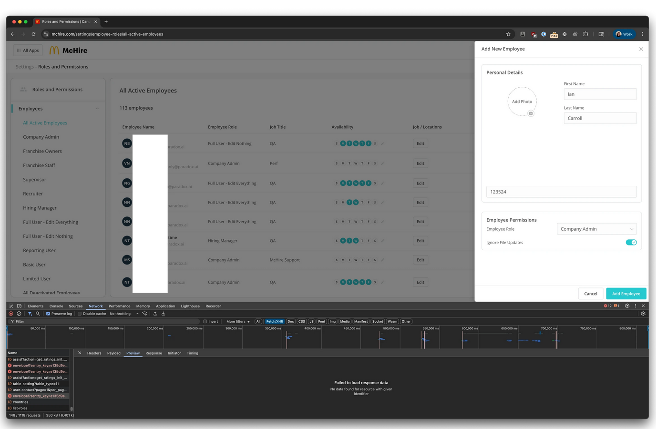Click into the Last Name field
Image resolution: width=656 pixels, height=429 pixels.
tap(600, 118)
